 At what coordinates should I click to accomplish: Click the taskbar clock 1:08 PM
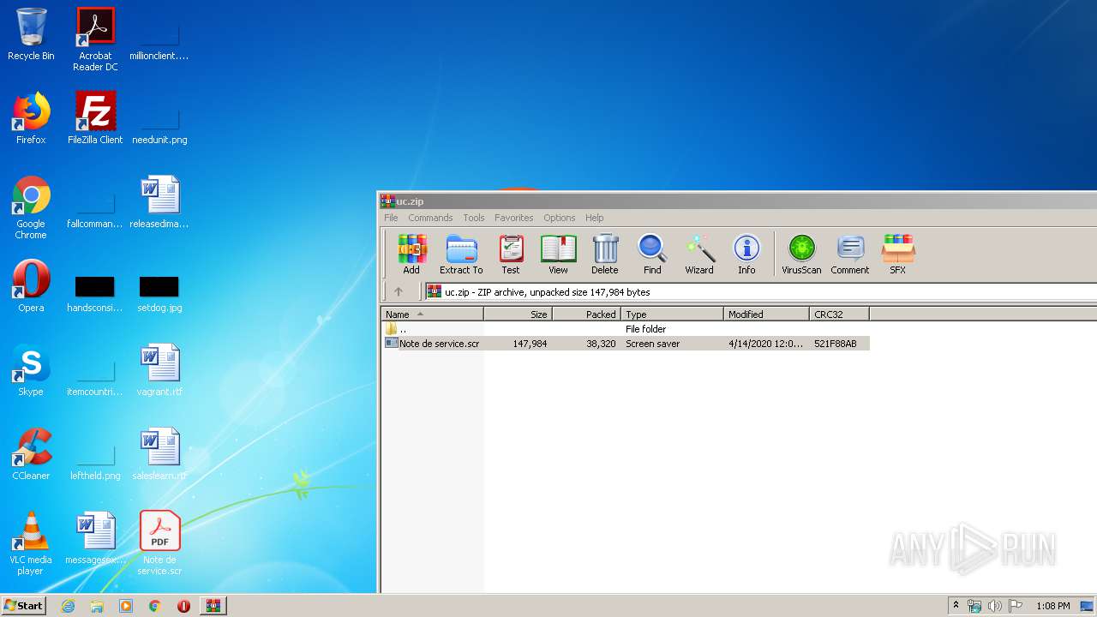(1052, 606)
